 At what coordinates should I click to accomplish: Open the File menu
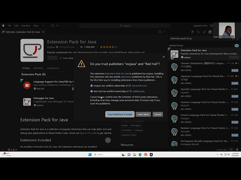coord(9,26)
